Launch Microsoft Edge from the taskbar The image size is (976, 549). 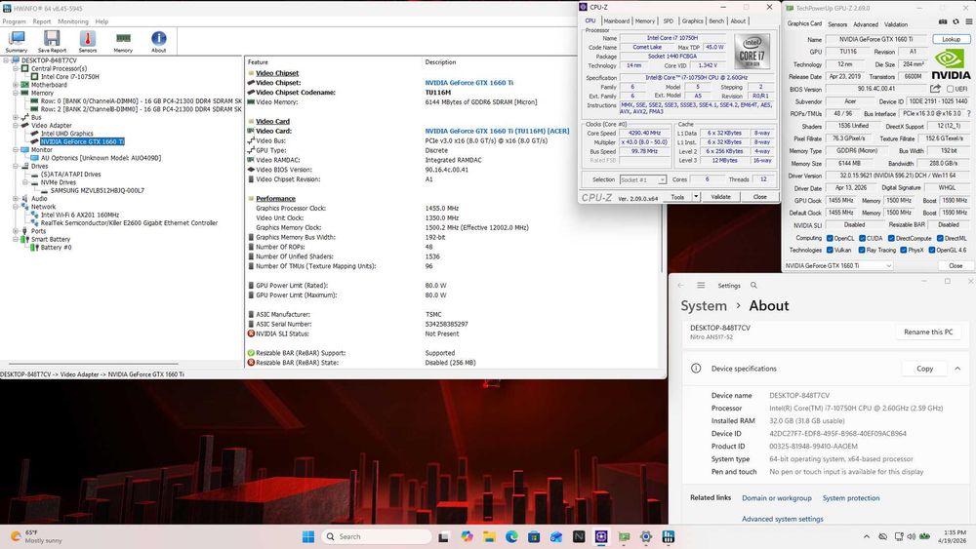(x=511, y=536)
